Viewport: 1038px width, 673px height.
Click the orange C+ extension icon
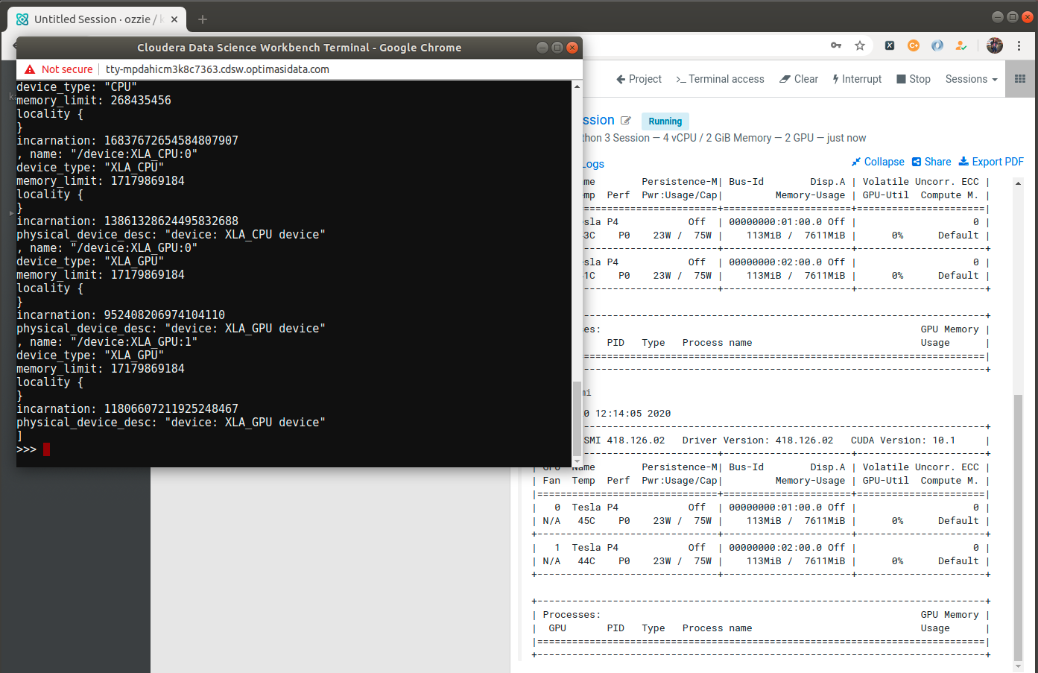913,45
